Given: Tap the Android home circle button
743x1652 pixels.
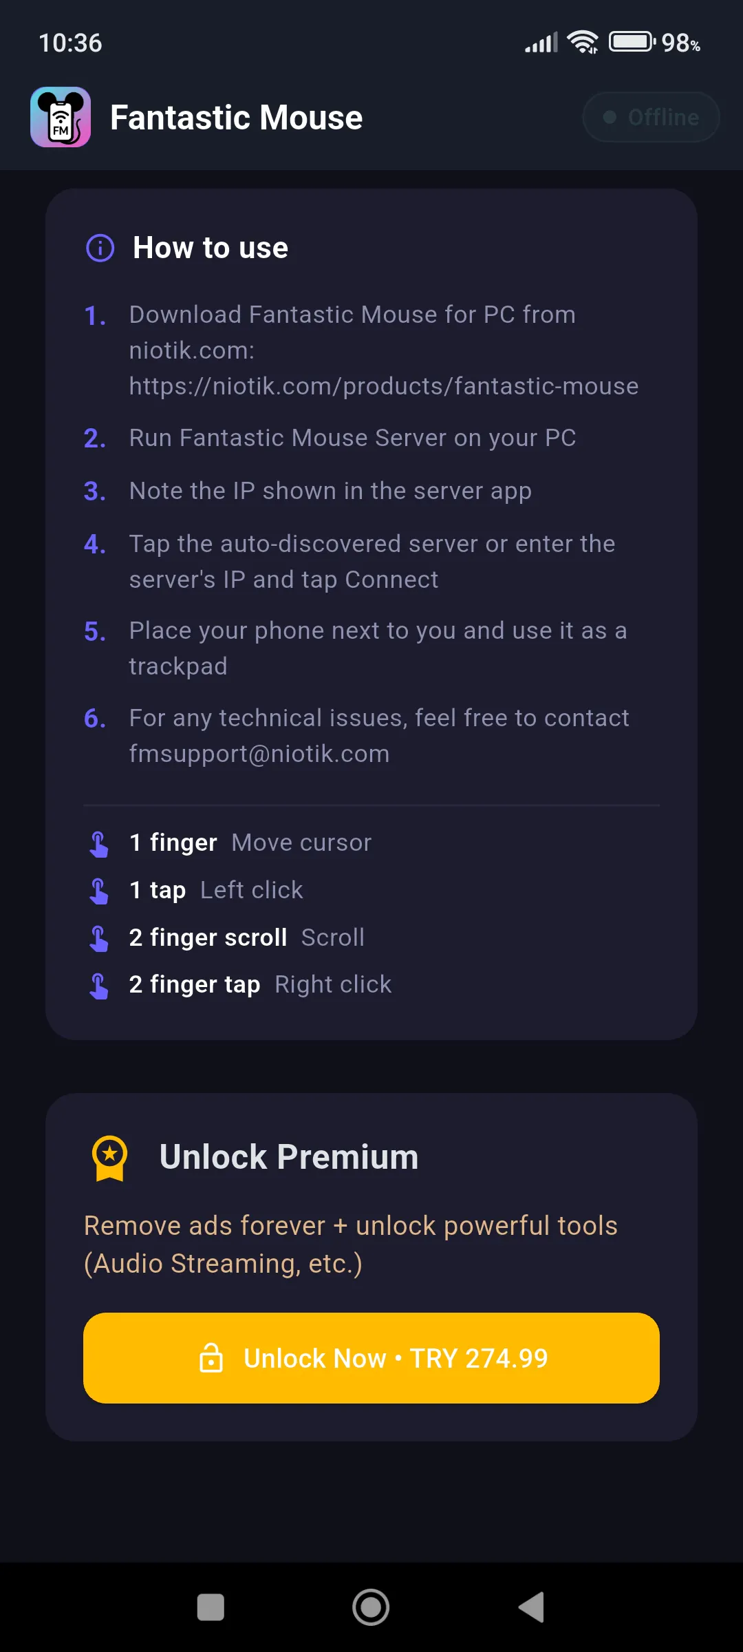Looking at the screenshot, I should click(371, 1608).
